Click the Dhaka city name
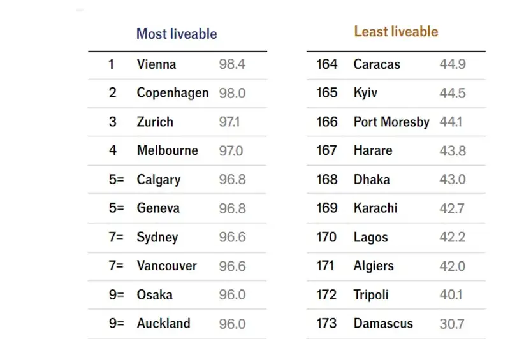The image size is (510, 346). [372, 180]
